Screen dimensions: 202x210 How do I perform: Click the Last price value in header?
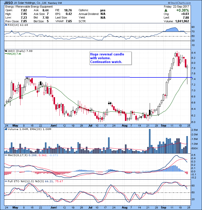click(186, 18)
